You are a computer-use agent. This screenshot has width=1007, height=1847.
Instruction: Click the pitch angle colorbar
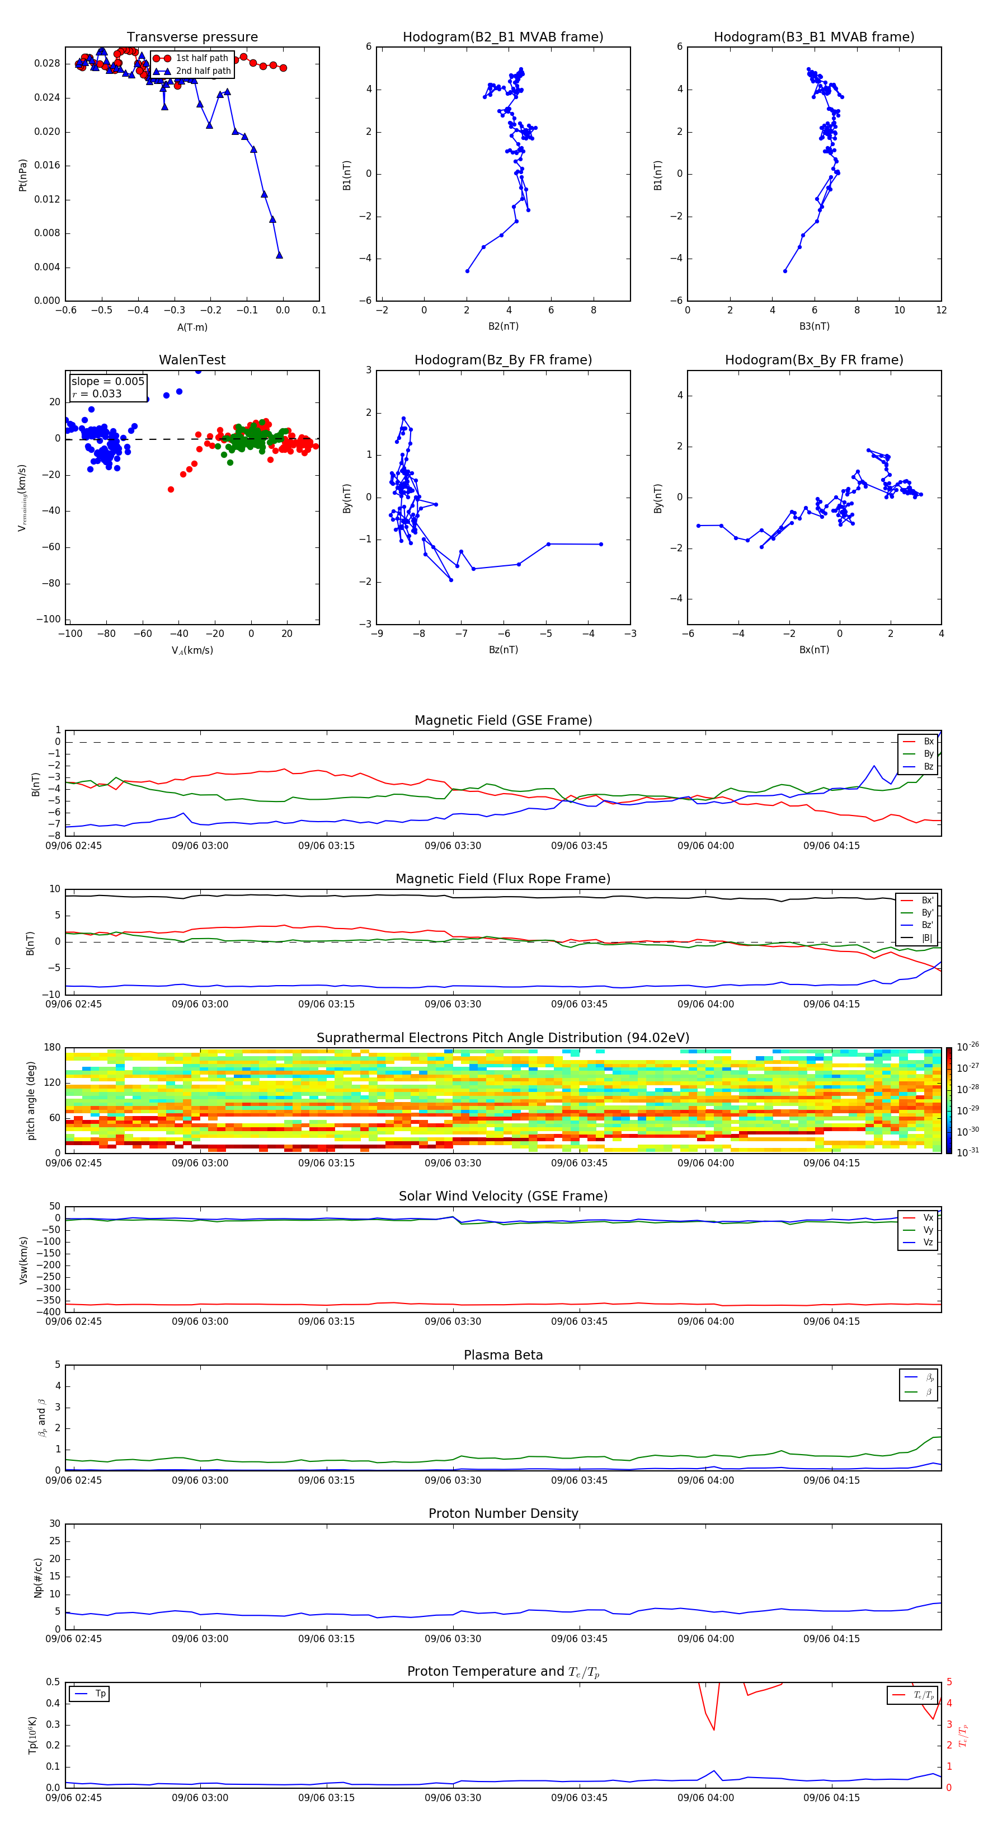[949, 1100]
